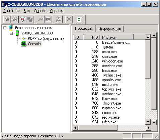Viewport: 160px width, 140px height.
Task: Click the green Refresh toolbar icon
Action: [x=79, y=19]
